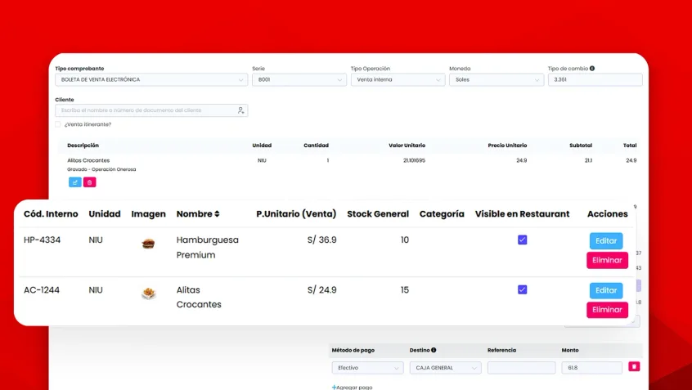This screenshot has height=390, width=692.
Task: Click product code AC-1244
Action: point(41,290)
